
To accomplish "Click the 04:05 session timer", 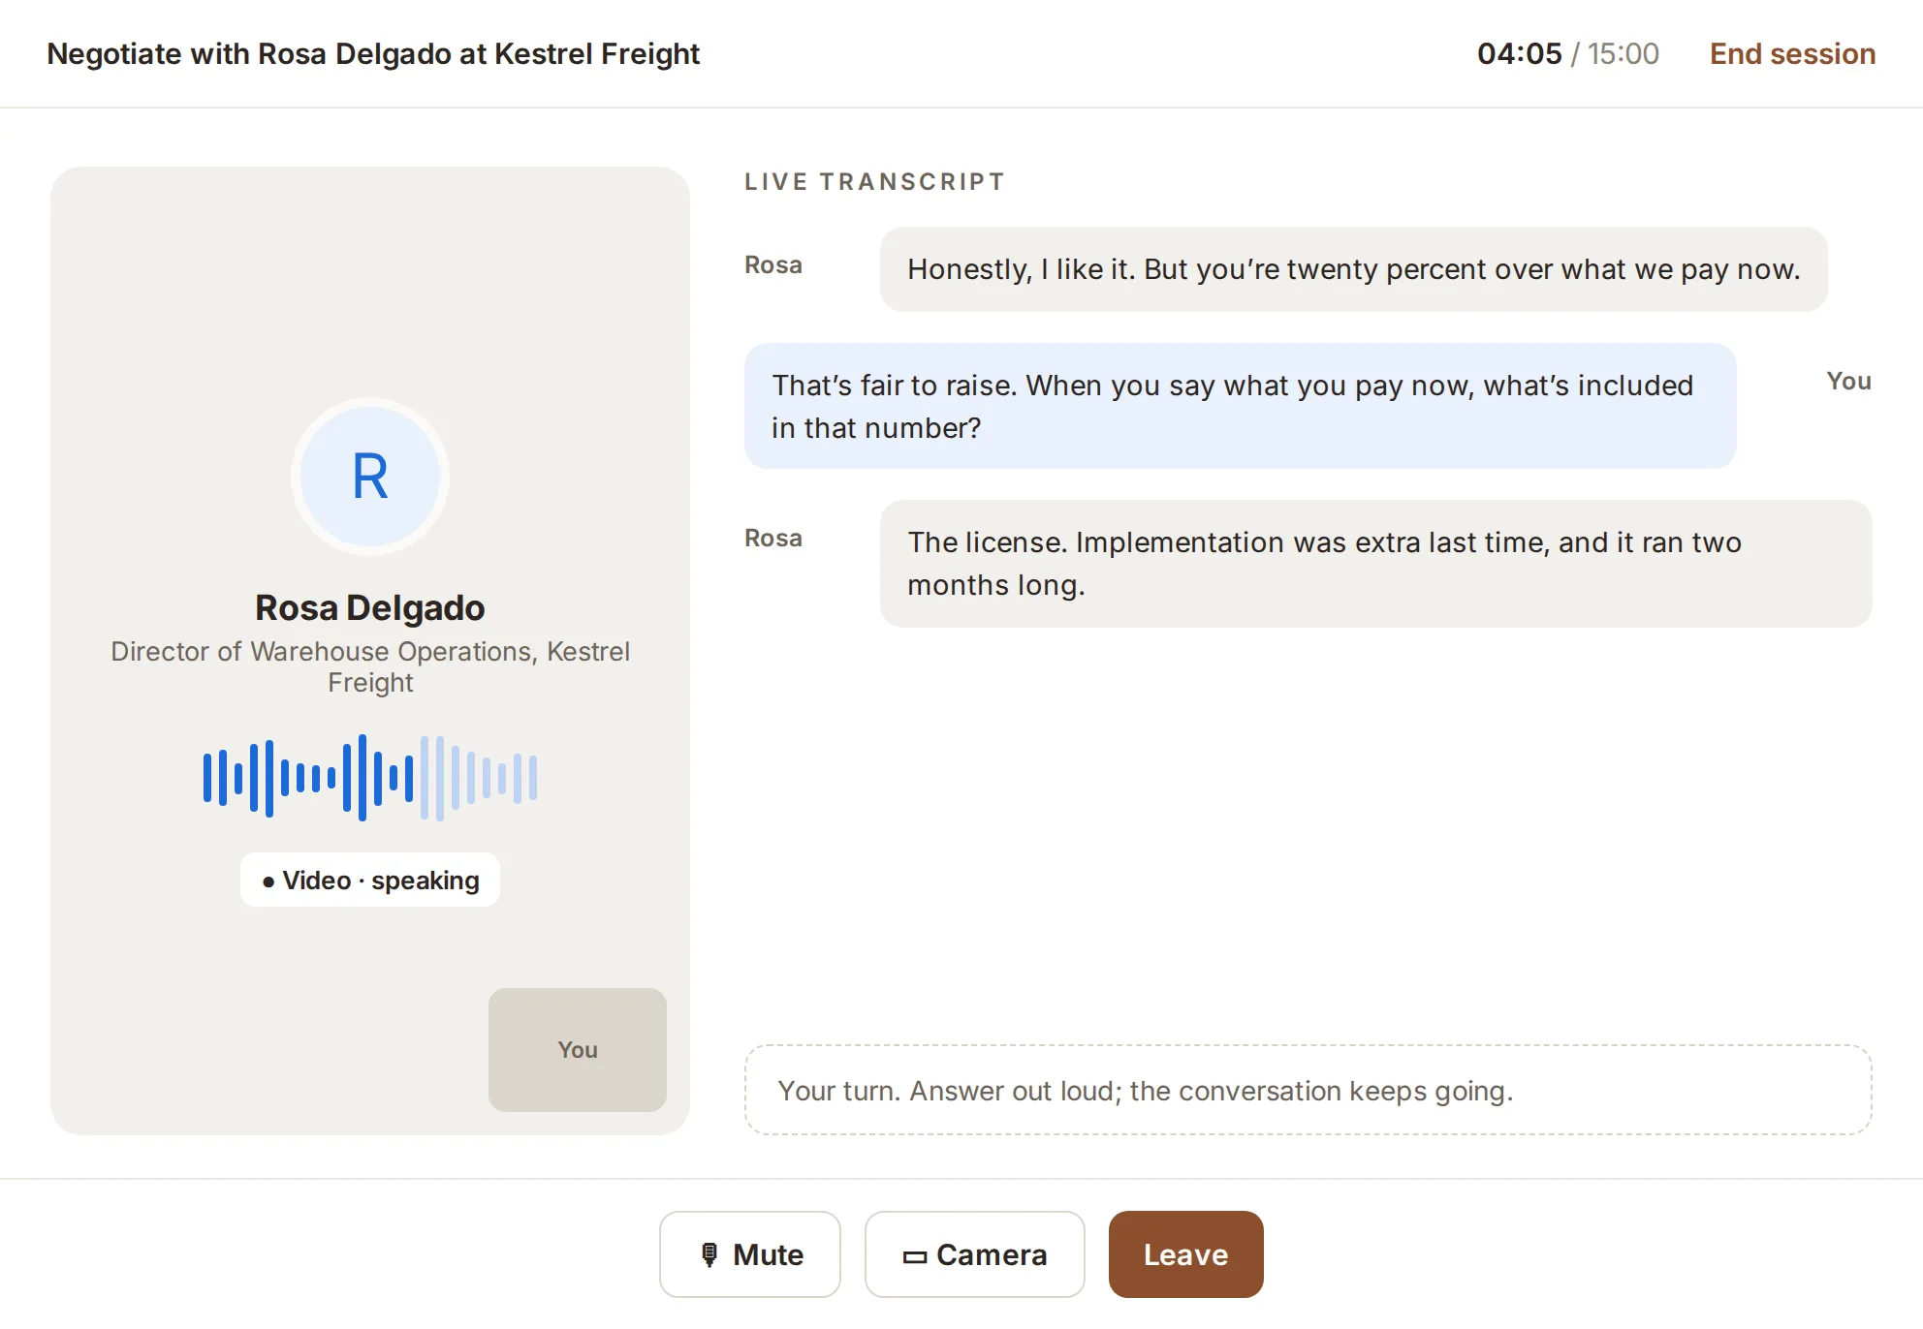I will pyautogui.click(x=1519, y=53).
